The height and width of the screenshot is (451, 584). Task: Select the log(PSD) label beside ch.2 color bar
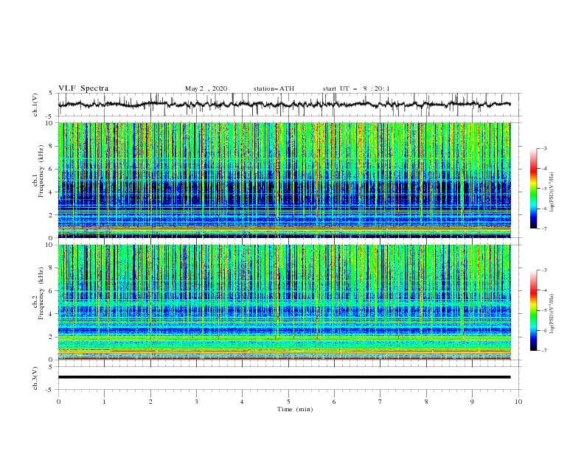coord(552,314)
